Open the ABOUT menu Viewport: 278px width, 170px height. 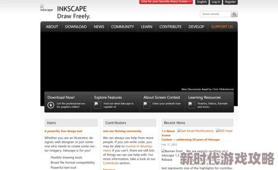[x=52, y=27]
